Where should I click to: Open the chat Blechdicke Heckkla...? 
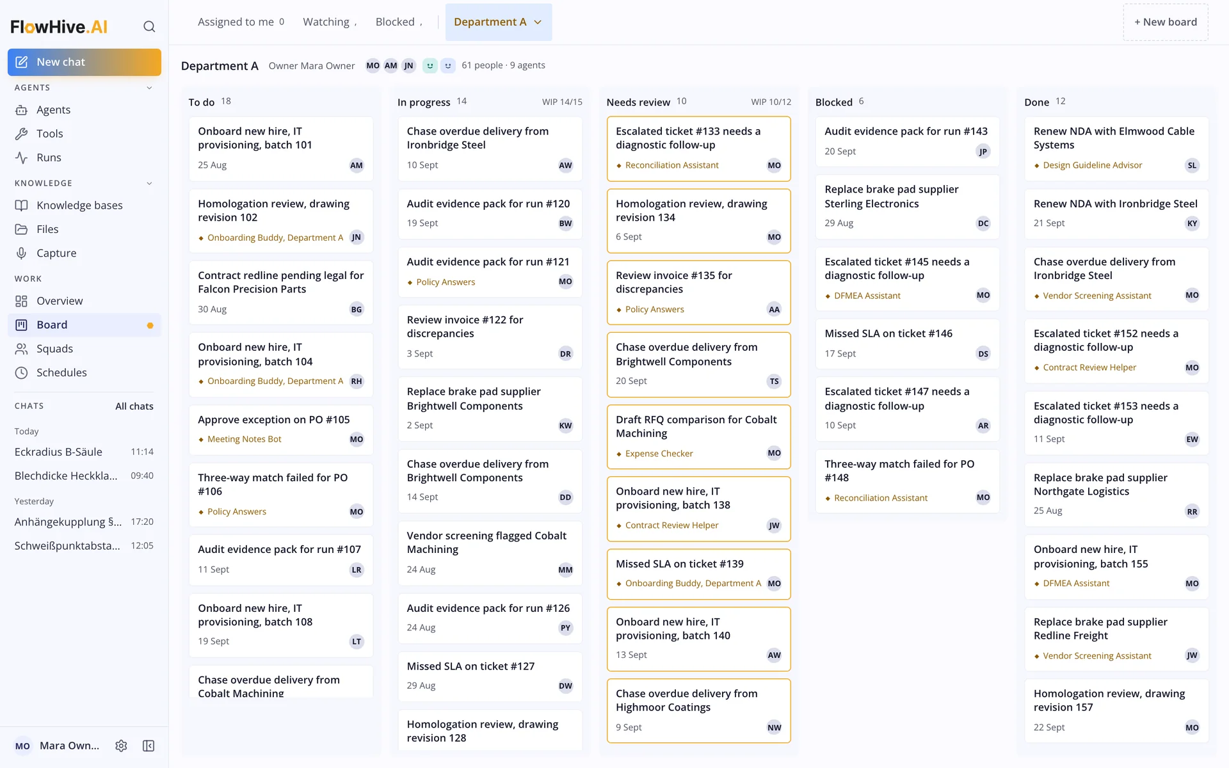[84, 476]
